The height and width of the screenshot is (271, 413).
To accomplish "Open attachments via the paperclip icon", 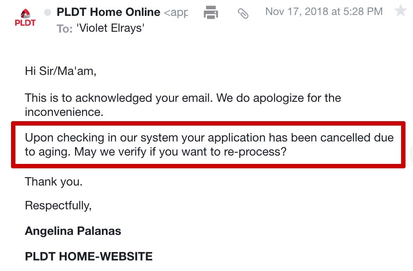I will pos(243,14).
